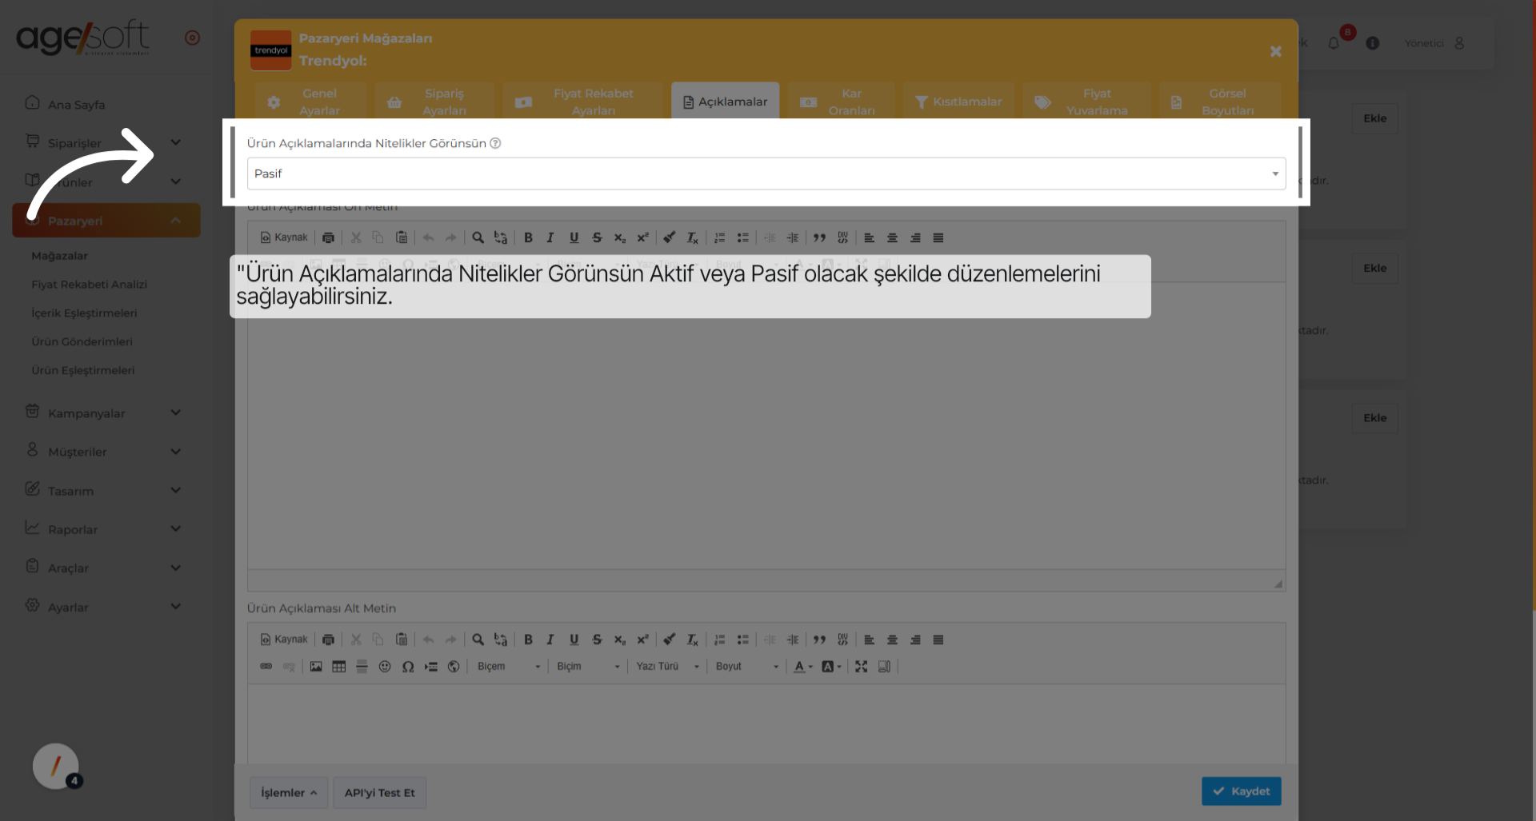Expand İşlemler menu button
1536x821 pixels.
(x=289, y=792)
